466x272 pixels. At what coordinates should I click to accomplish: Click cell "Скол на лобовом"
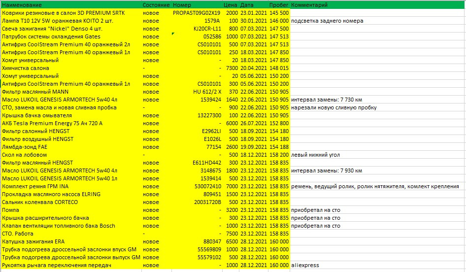[x=71, y=155]
